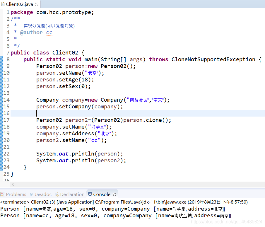Click 'println(person)' on line 22
Image resolution: width=265 pixels, height=227 pixels.
click(x=96, y=154)
